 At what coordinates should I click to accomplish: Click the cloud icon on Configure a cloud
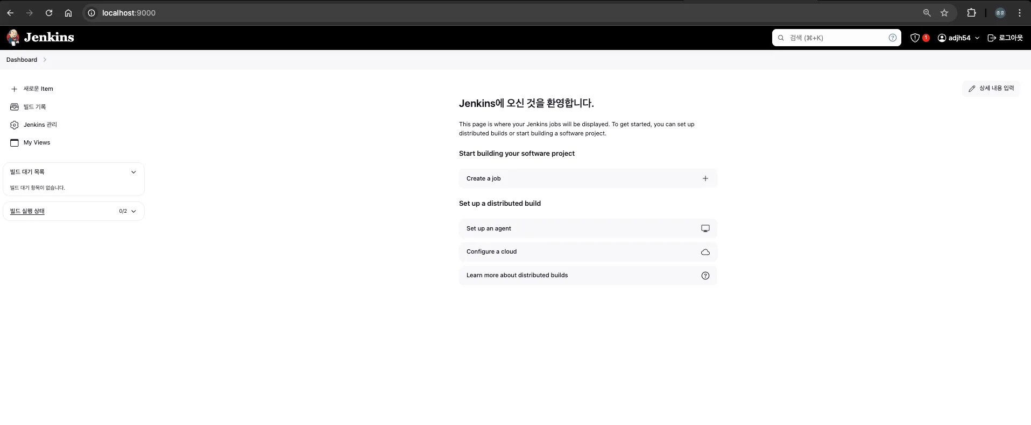(705, 252)
